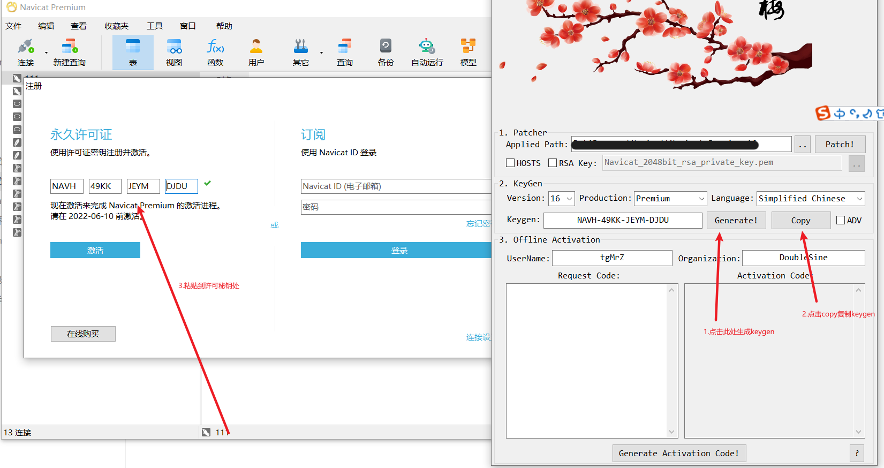Open the Production dropdown set to Premium
This screenshot has width=884, height=468.
point(670,199)
